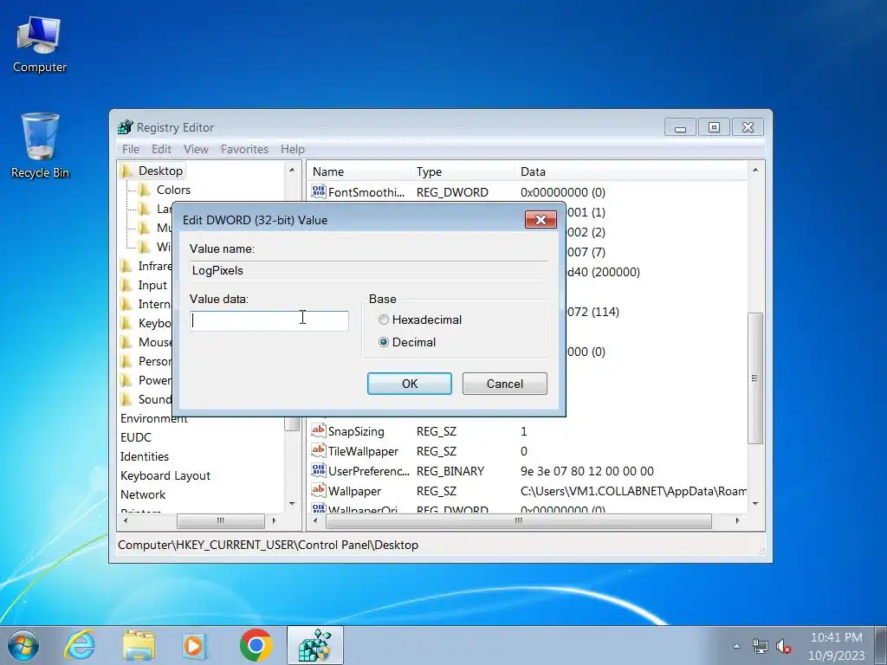Viewport: 887px width, 665px height.
Task: Click the taskbar clock showing 10:41 PM
Action: coord(836,646)
